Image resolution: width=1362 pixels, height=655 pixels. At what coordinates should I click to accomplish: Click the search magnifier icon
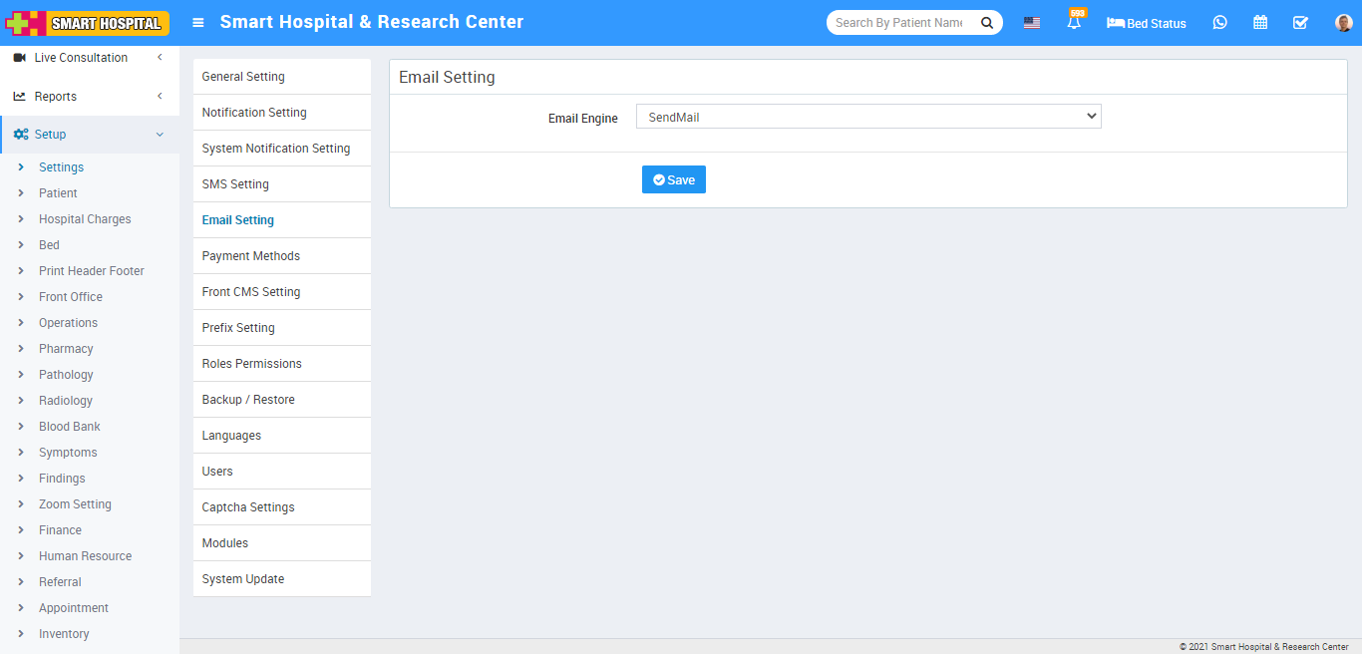point(986,23)
